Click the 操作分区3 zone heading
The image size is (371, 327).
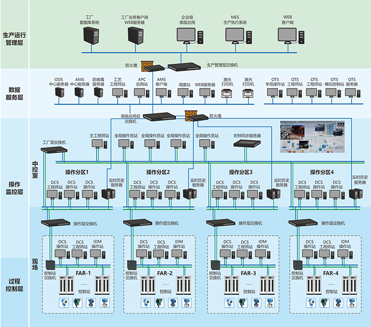[x=240, y=172]
